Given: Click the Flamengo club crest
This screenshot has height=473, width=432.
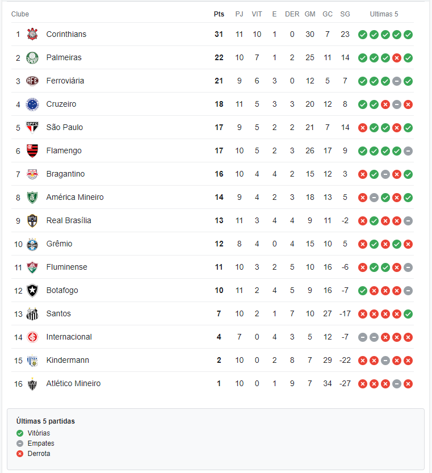Looking at the screenshot, I should (32, 150).
